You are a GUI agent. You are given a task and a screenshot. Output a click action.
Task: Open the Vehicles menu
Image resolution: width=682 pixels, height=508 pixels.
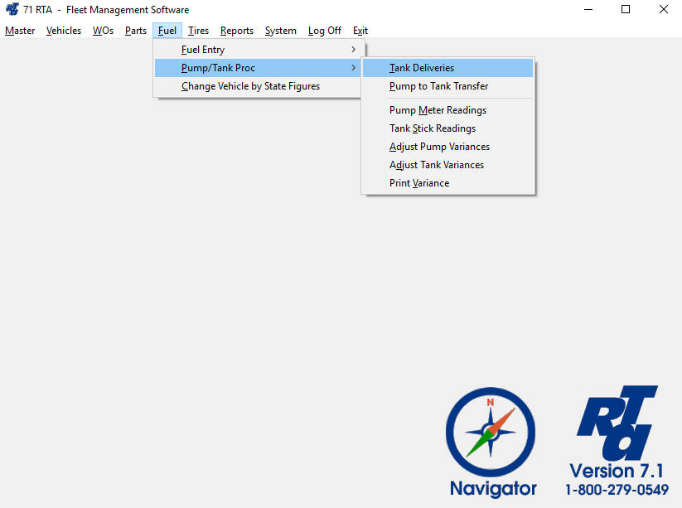click(64, 31)
